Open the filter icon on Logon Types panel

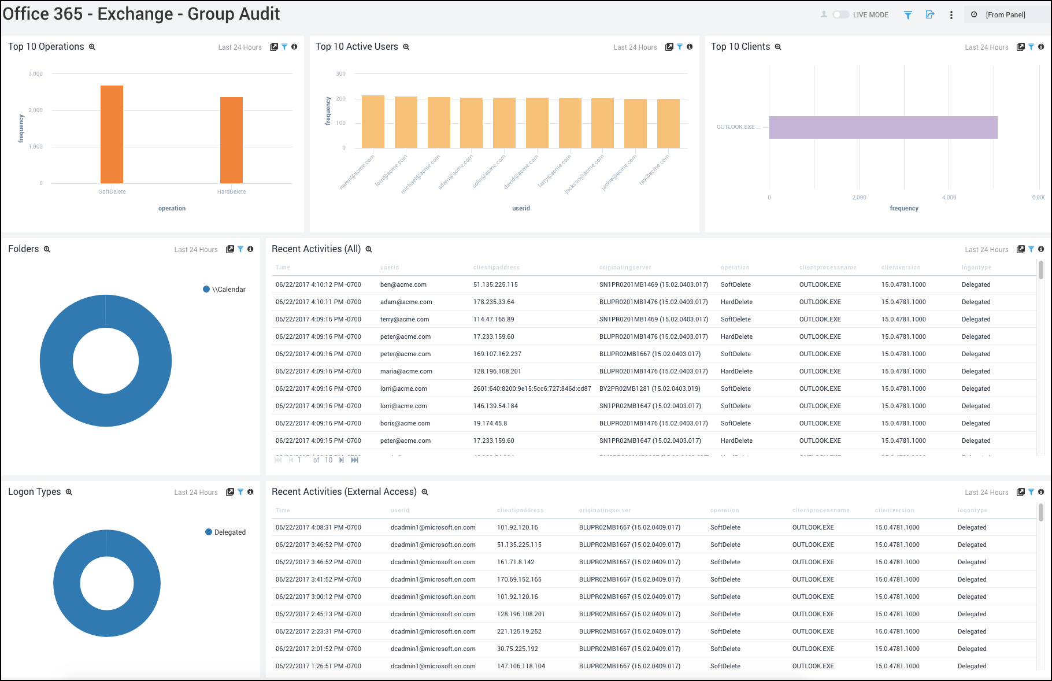[x=240, y=492]
